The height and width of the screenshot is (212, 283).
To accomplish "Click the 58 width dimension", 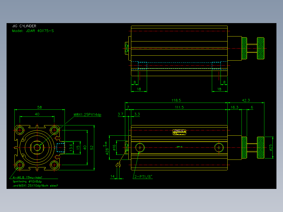I will pos(40,107).
